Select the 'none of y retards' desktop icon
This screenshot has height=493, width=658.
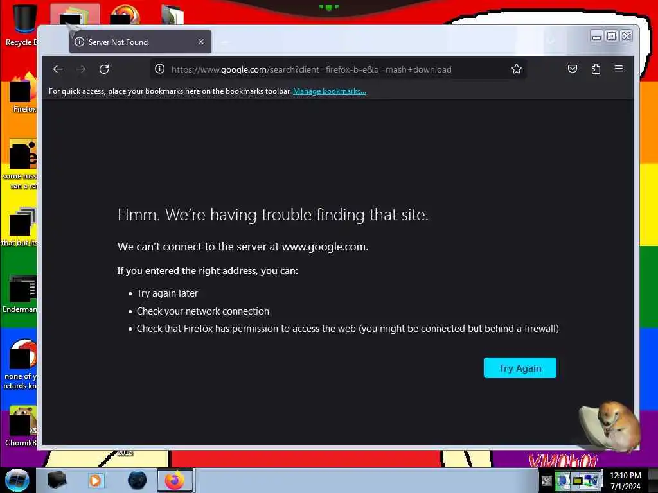20,364
